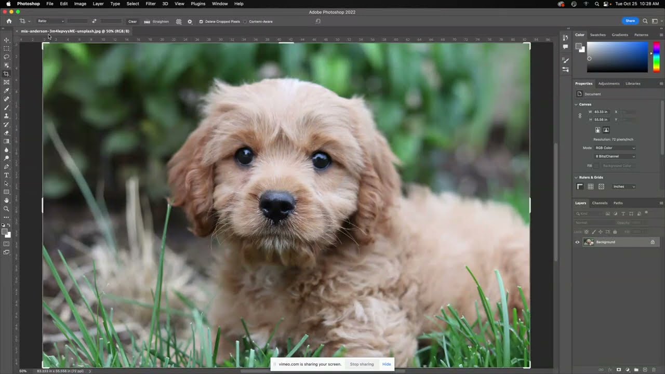Toggle rulers visibility in Rulers & Grids
The image size is (665, 374).
coord(580,186)
